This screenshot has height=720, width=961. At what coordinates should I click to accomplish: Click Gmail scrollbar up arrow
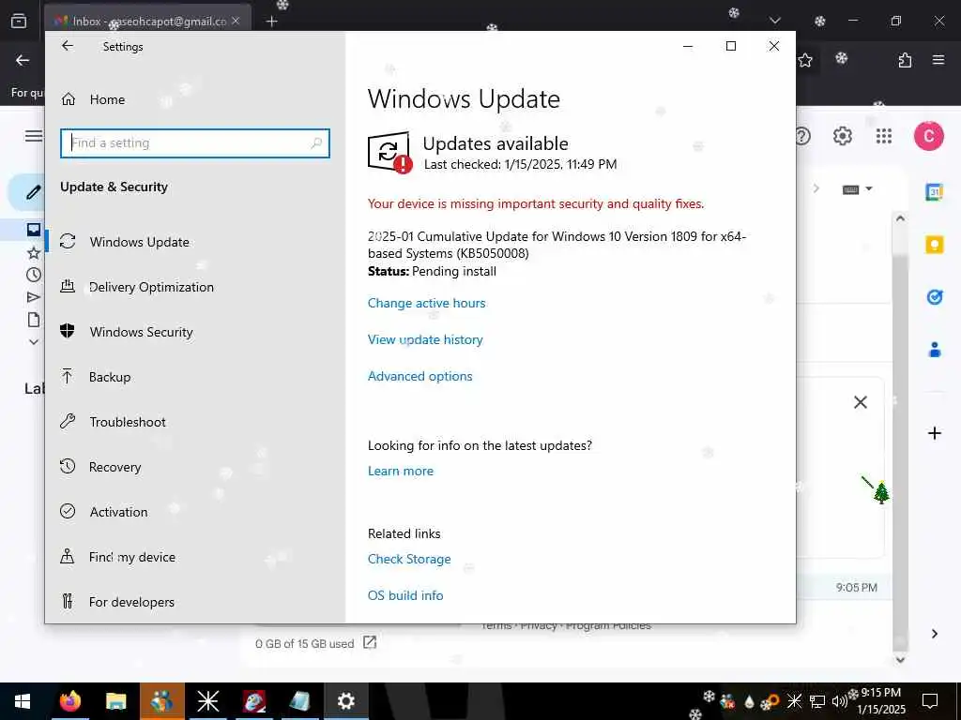[900, 217]
